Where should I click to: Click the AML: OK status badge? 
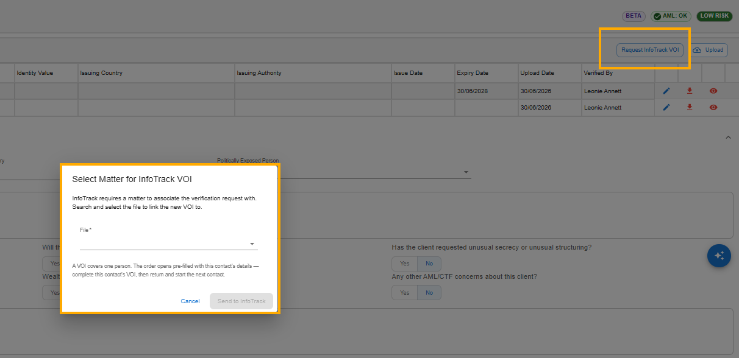(x=670, y=16)
